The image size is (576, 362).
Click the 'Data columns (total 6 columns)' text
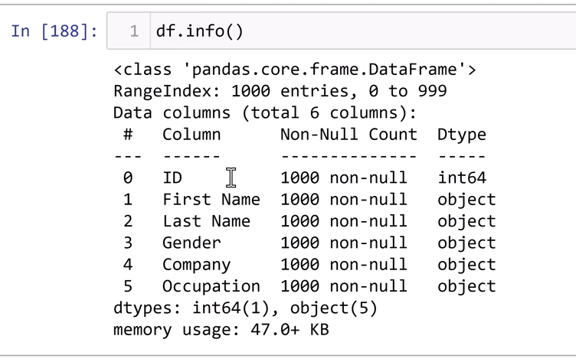(264, 113)
